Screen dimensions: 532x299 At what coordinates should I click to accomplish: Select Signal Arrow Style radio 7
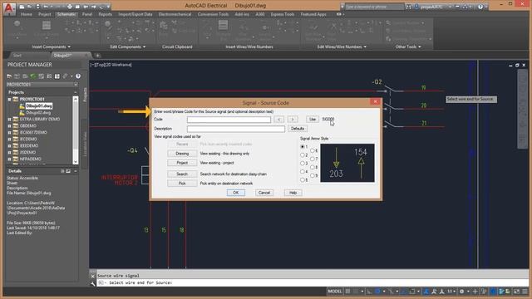pos(313,159)
